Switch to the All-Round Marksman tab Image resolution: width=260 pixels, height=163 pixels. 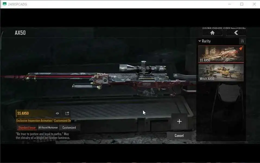(48, 128)
